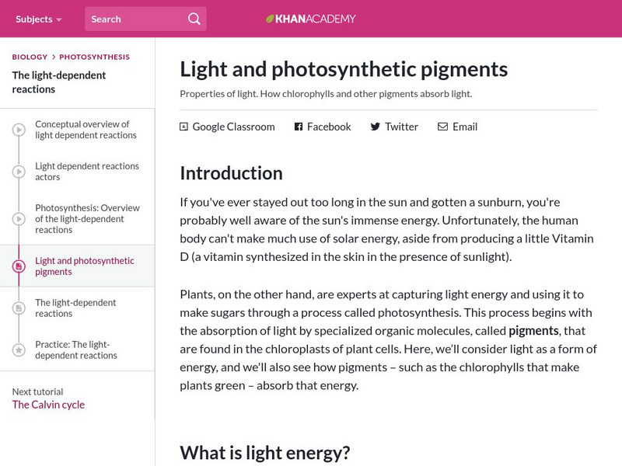Click the Facebook share icon

[x=298, y=127]
